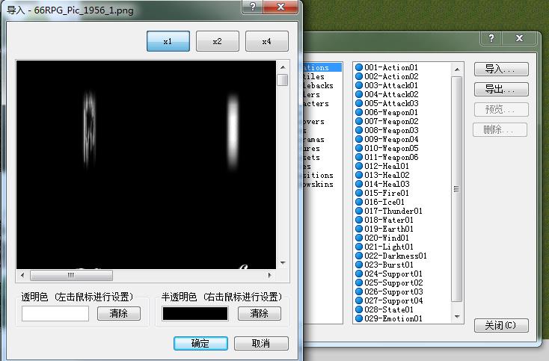Select highlighted Animations folder in category list
This screenshot has width=549, height=361.
(322, 67)
